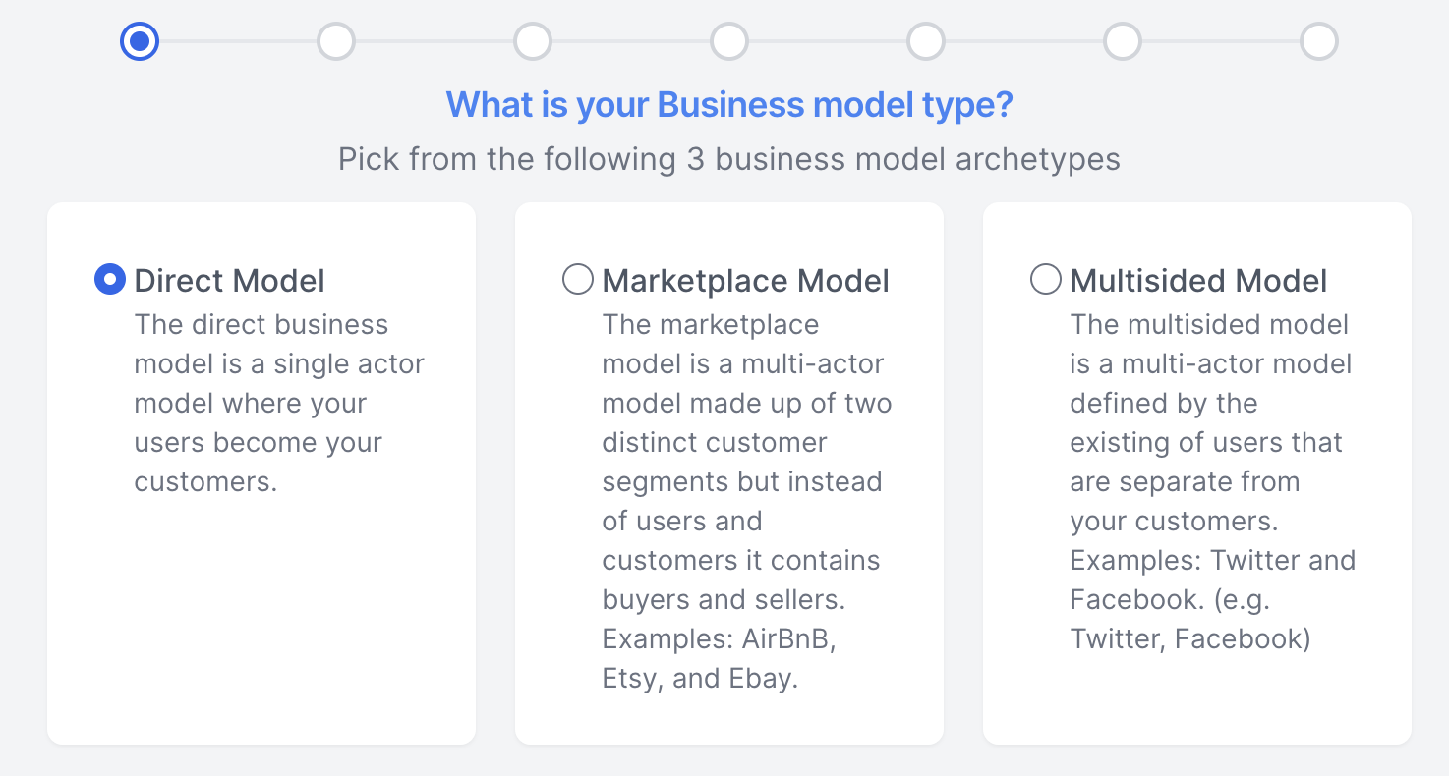Click the sixth step circle
1449x776 pixels.
(1122, 41)
